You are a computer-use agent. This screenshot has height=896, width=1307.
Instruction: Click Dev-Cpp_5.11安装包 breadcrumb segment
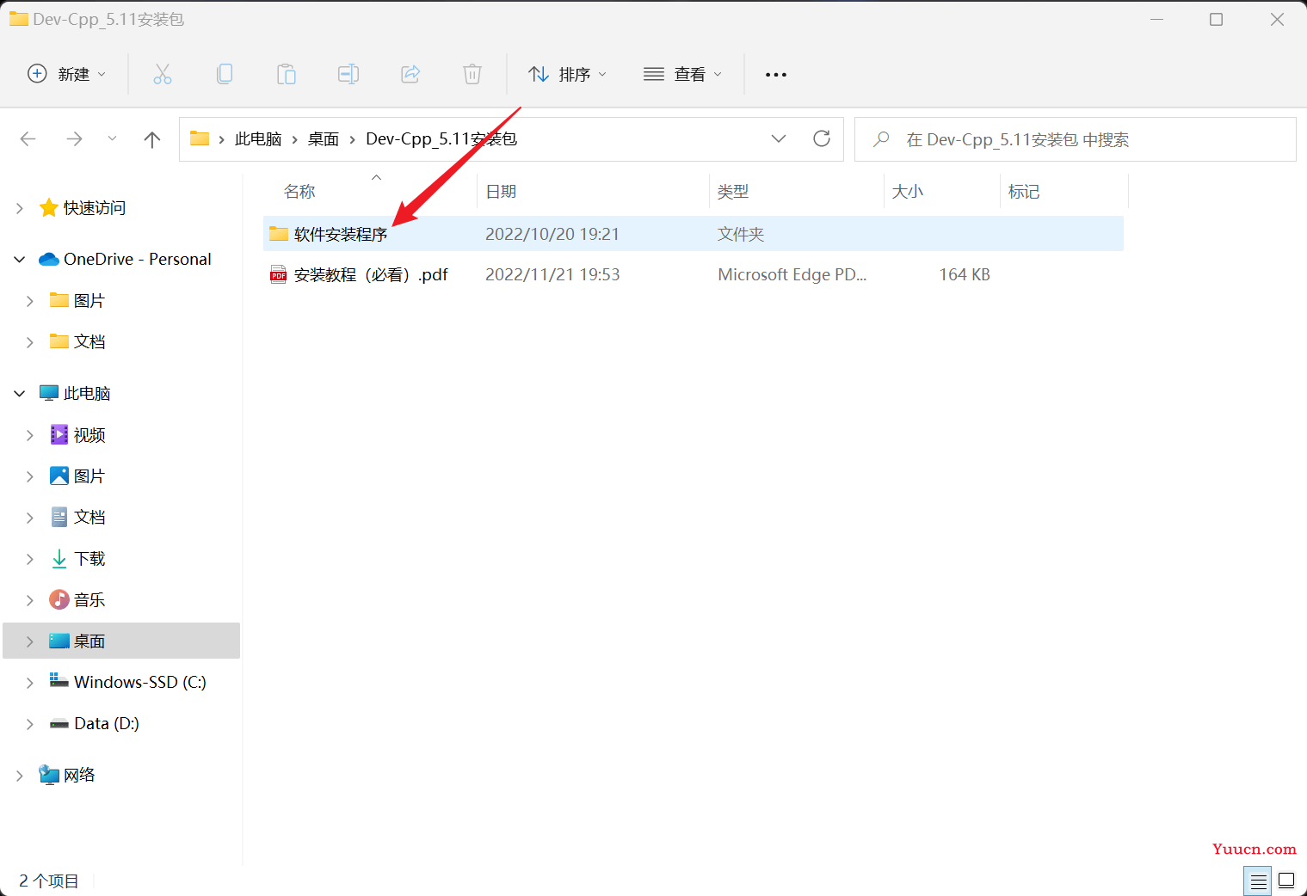(x=441, y=139)
